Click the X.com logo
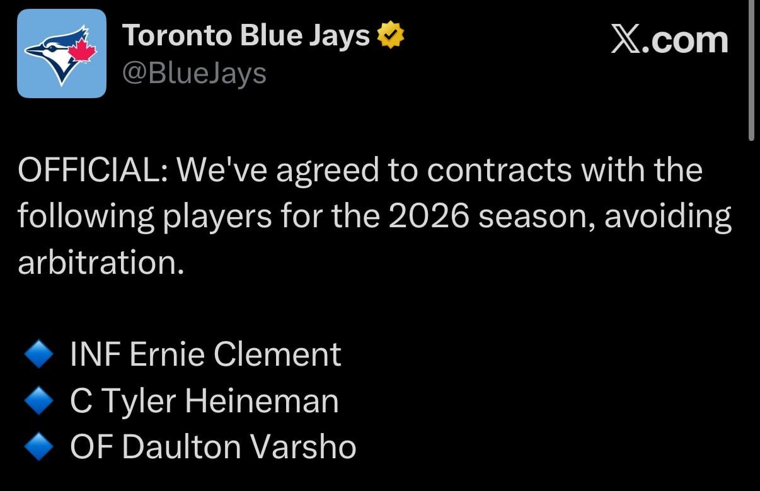The width and height of the screenshot is (760, 491). pyautogui.click(x=671, y=39)
